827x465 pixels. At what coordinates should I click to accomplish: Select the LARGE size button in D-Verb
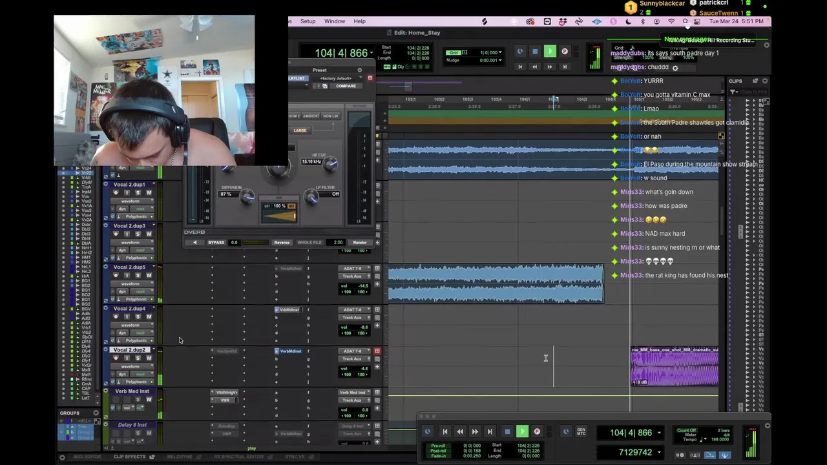(x=300, y=130)
